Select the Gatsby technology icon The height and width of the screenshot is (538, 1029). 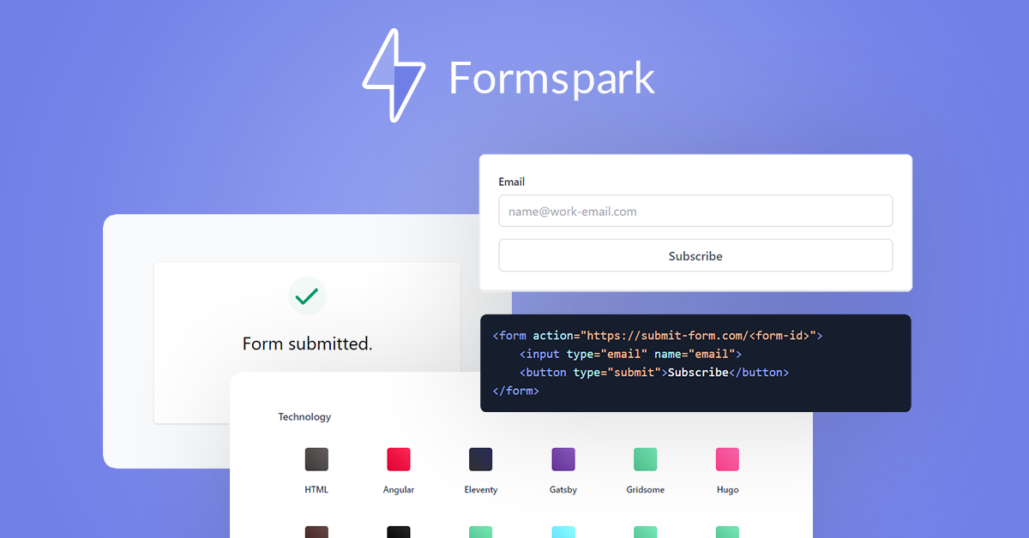(x=563, y=459)
